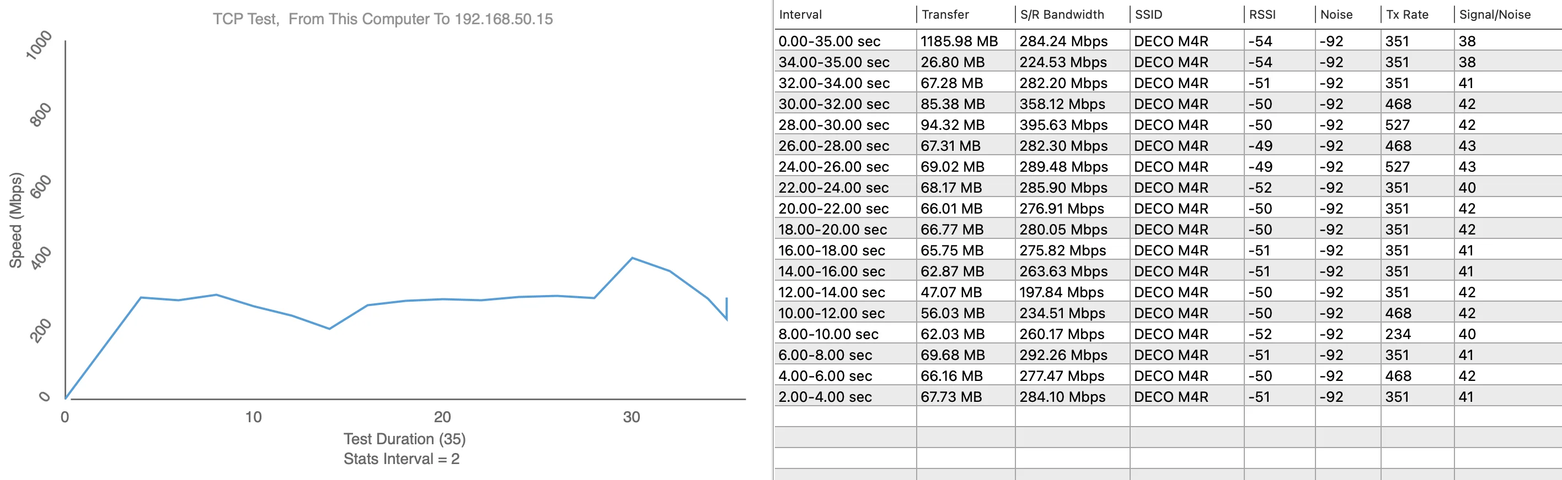The image size is (1562, 480).
Task: Select the 0.00-35.00 sec summary row
Action: [x=829, y=41]
